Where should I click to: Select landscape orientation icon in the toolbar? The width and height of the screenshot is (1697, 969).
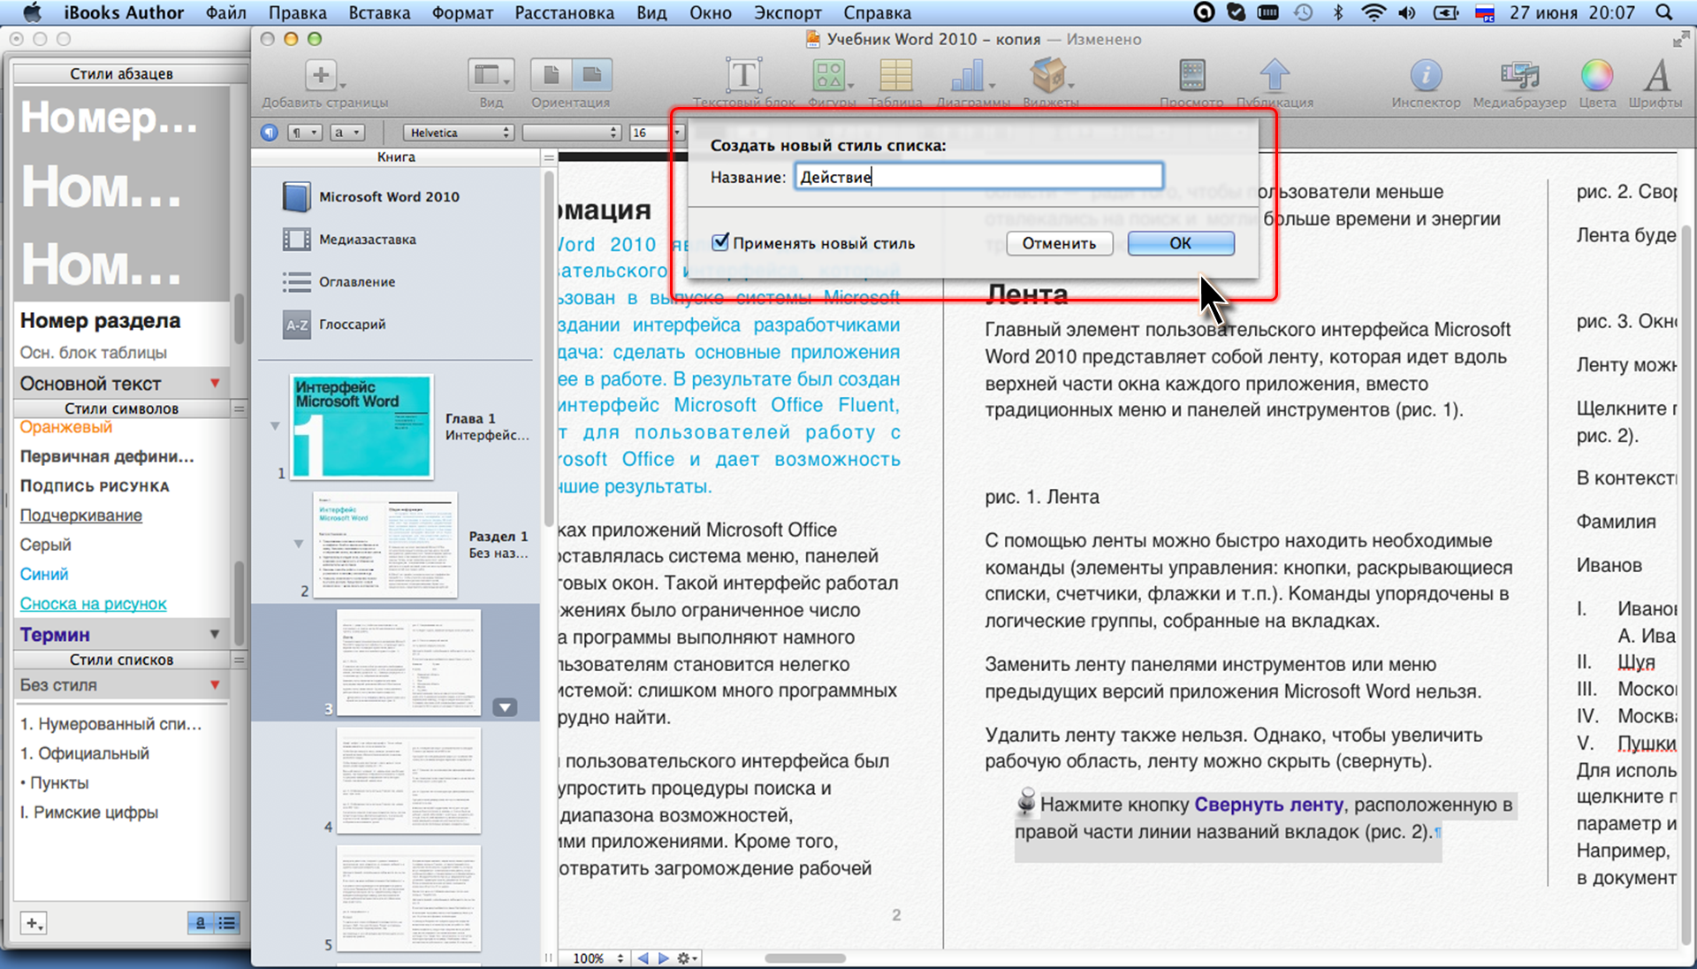[591, 75]
